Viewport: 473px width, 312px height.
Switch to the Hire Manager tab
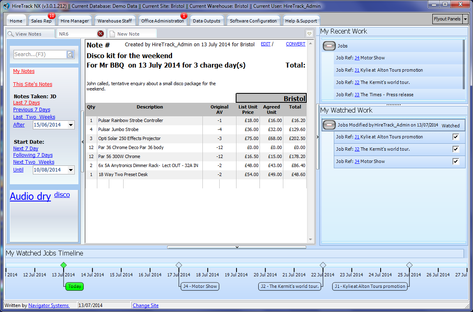(x=74, y=21)
